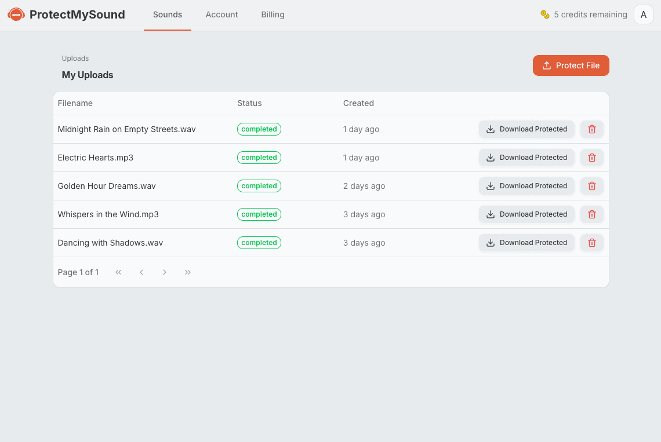Delete Electric Hearts.mp3 using its trash icon
Viewport: 661px width, 442px height.
(591, 157)
